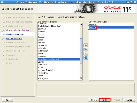The height and width of the screenshot is (103, 137).
Task: Click the scrollbar down arrow in Available Languages
Action: (81, 79)
